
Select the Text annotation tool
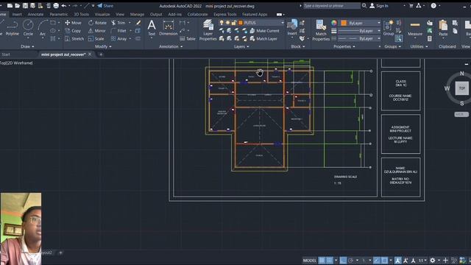point(152,28)
